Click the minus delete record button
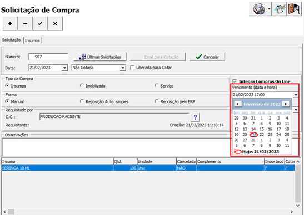Image resolution: width=304 pixels, height=215 pixels. point(25,24)
